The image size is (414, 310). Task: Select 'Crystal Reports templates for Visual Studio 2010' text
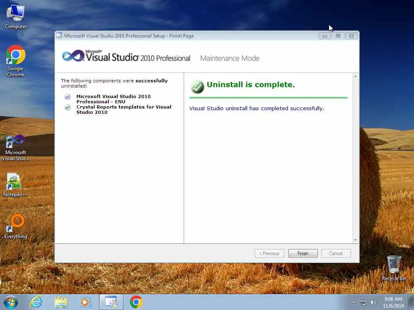coord(124,109)
